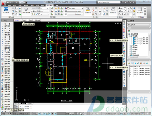Click the 天正填充 hatch tool
This screenshot has height=116, width=152.
click(140, 10)
